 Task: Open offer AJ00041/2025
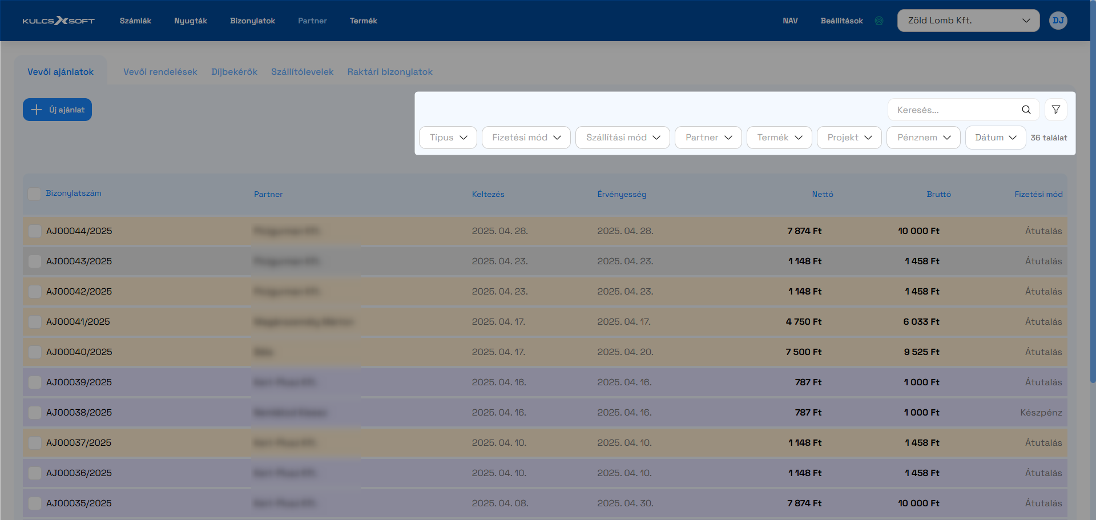tap(78, 321)
